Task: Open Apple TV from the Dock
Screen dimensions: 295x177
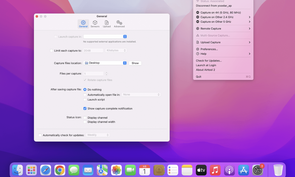Action: click(201, 170)
